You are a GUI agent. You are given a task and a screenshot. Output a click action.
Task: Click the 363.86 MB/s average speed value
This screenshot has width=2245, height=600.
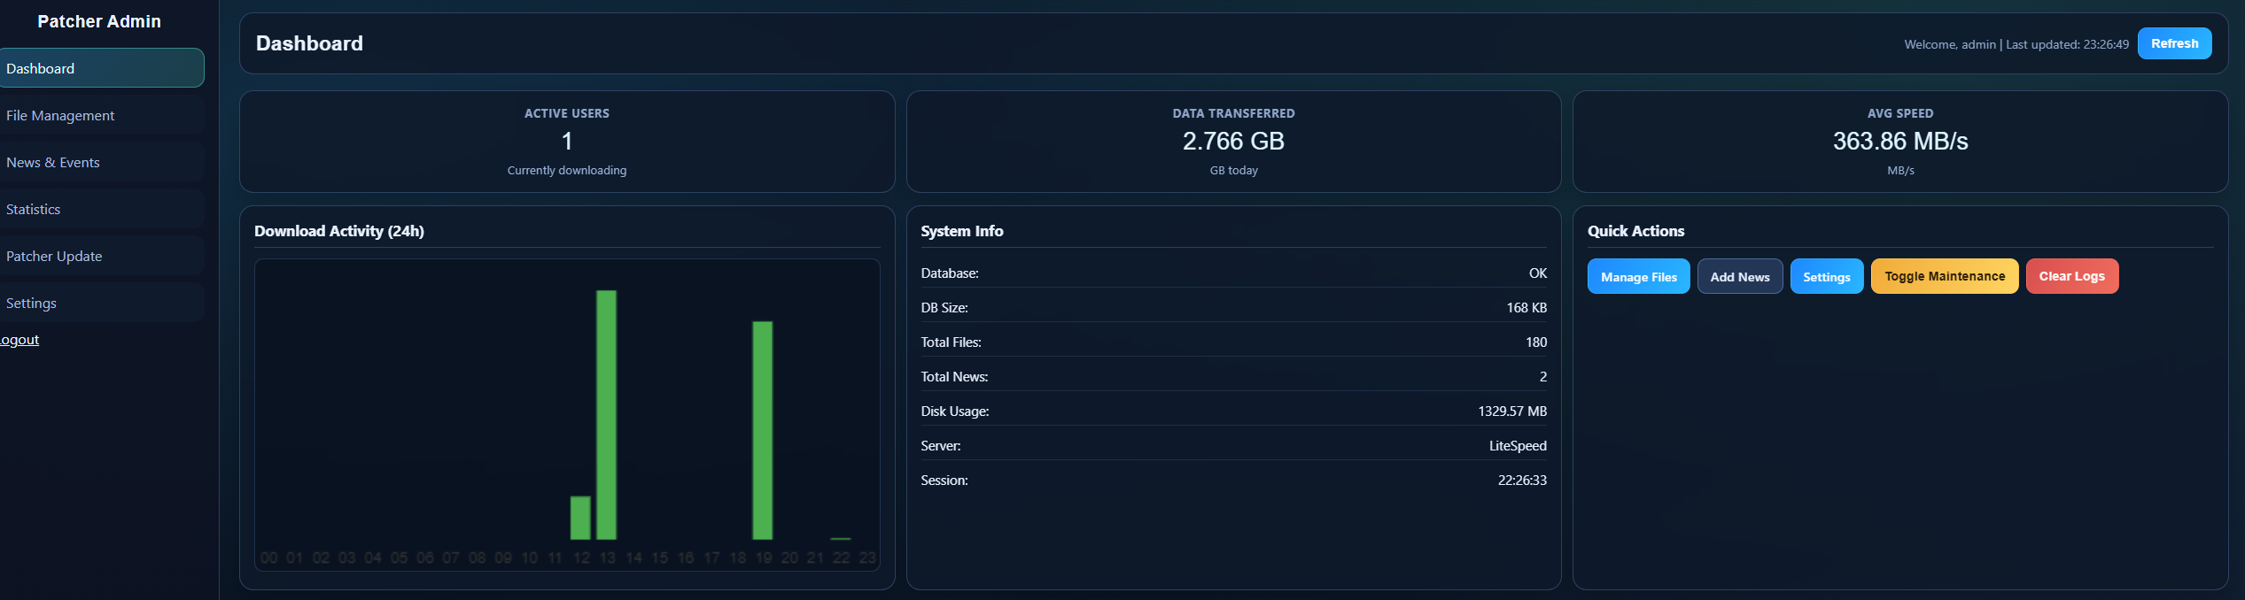click(x=1900, y=141)
